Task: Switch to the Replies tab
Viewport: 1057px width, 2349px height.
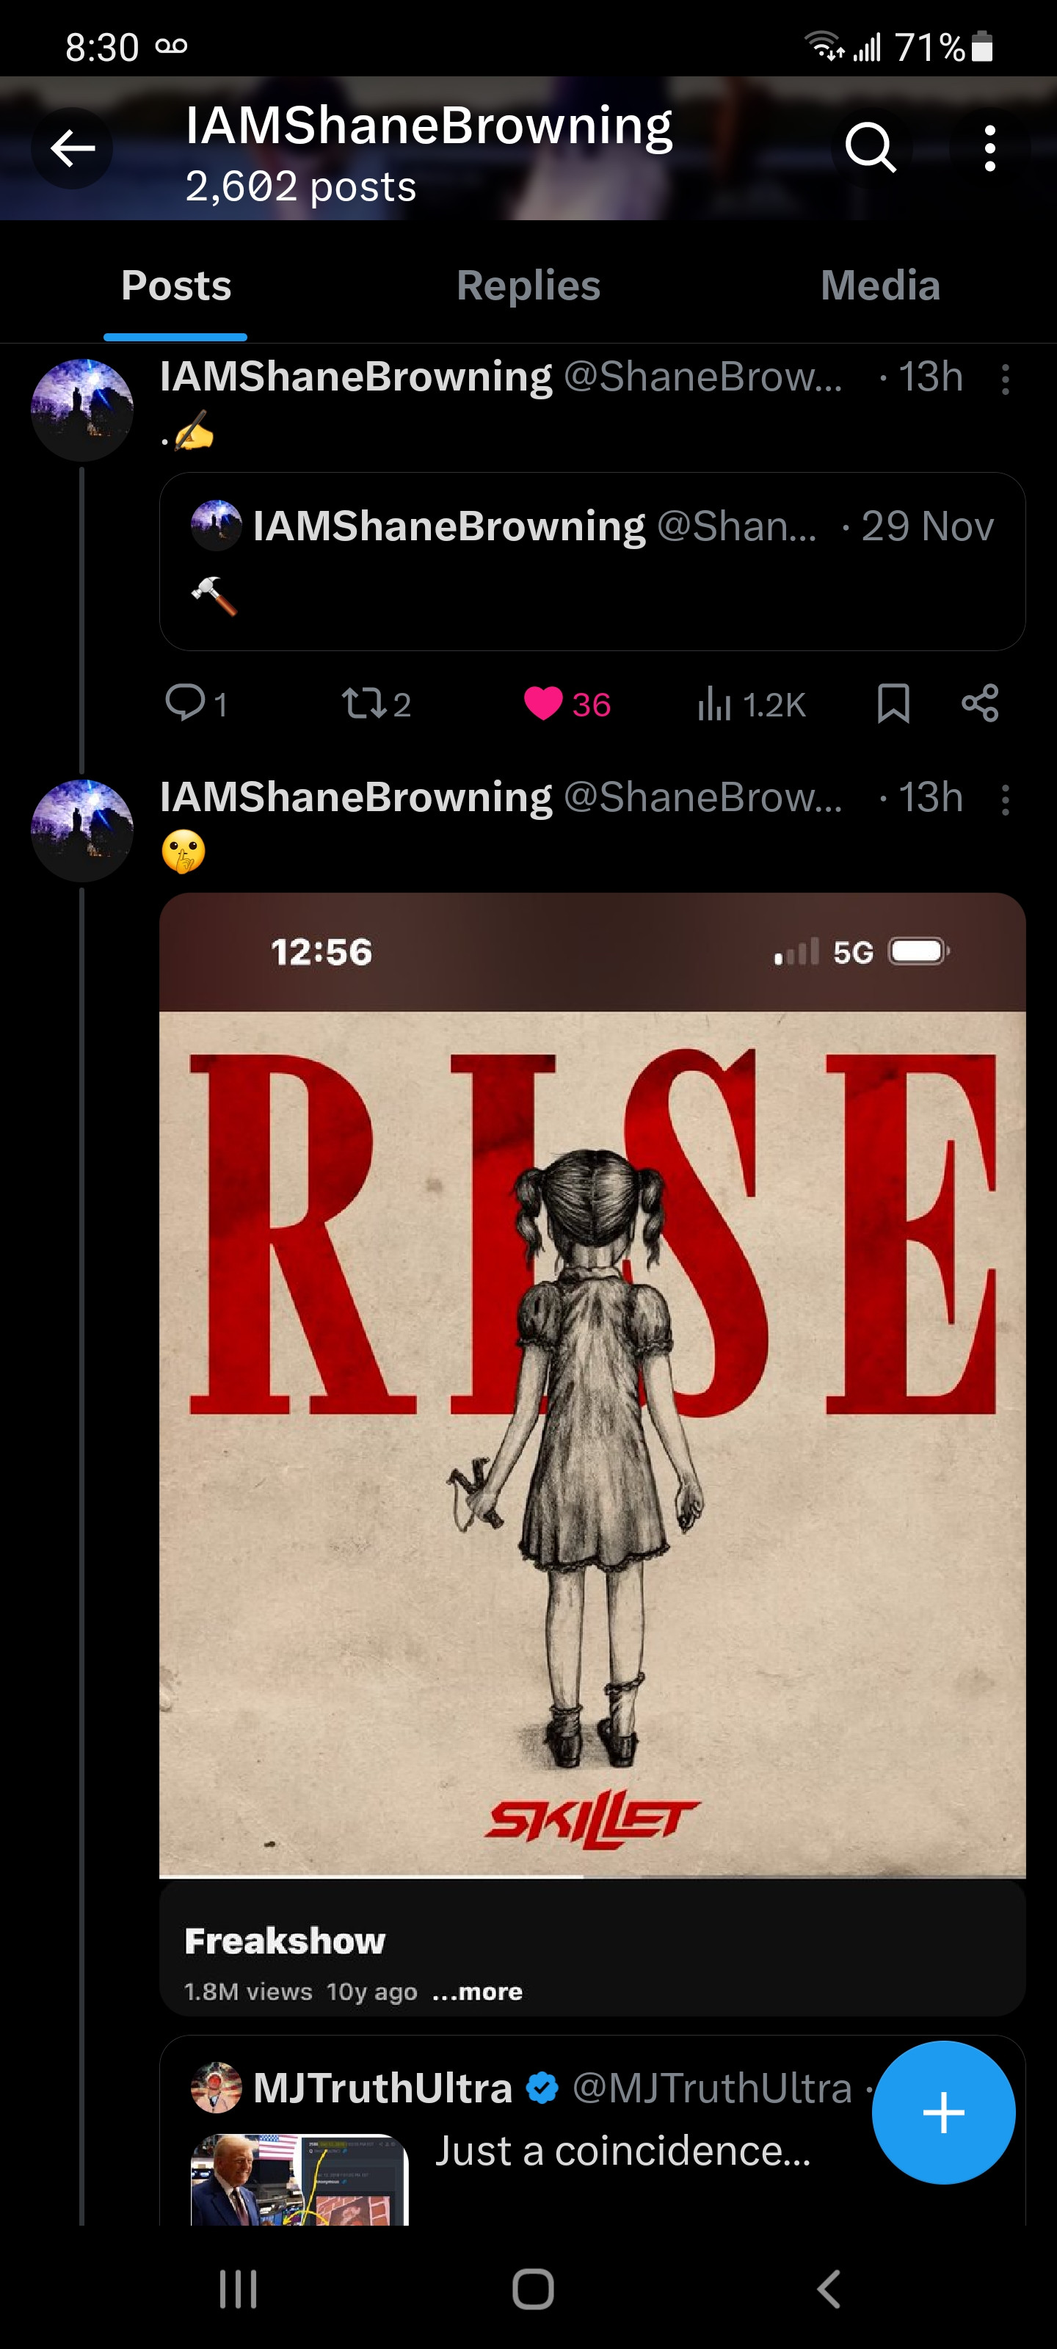Action: click(x=528, y=286)
